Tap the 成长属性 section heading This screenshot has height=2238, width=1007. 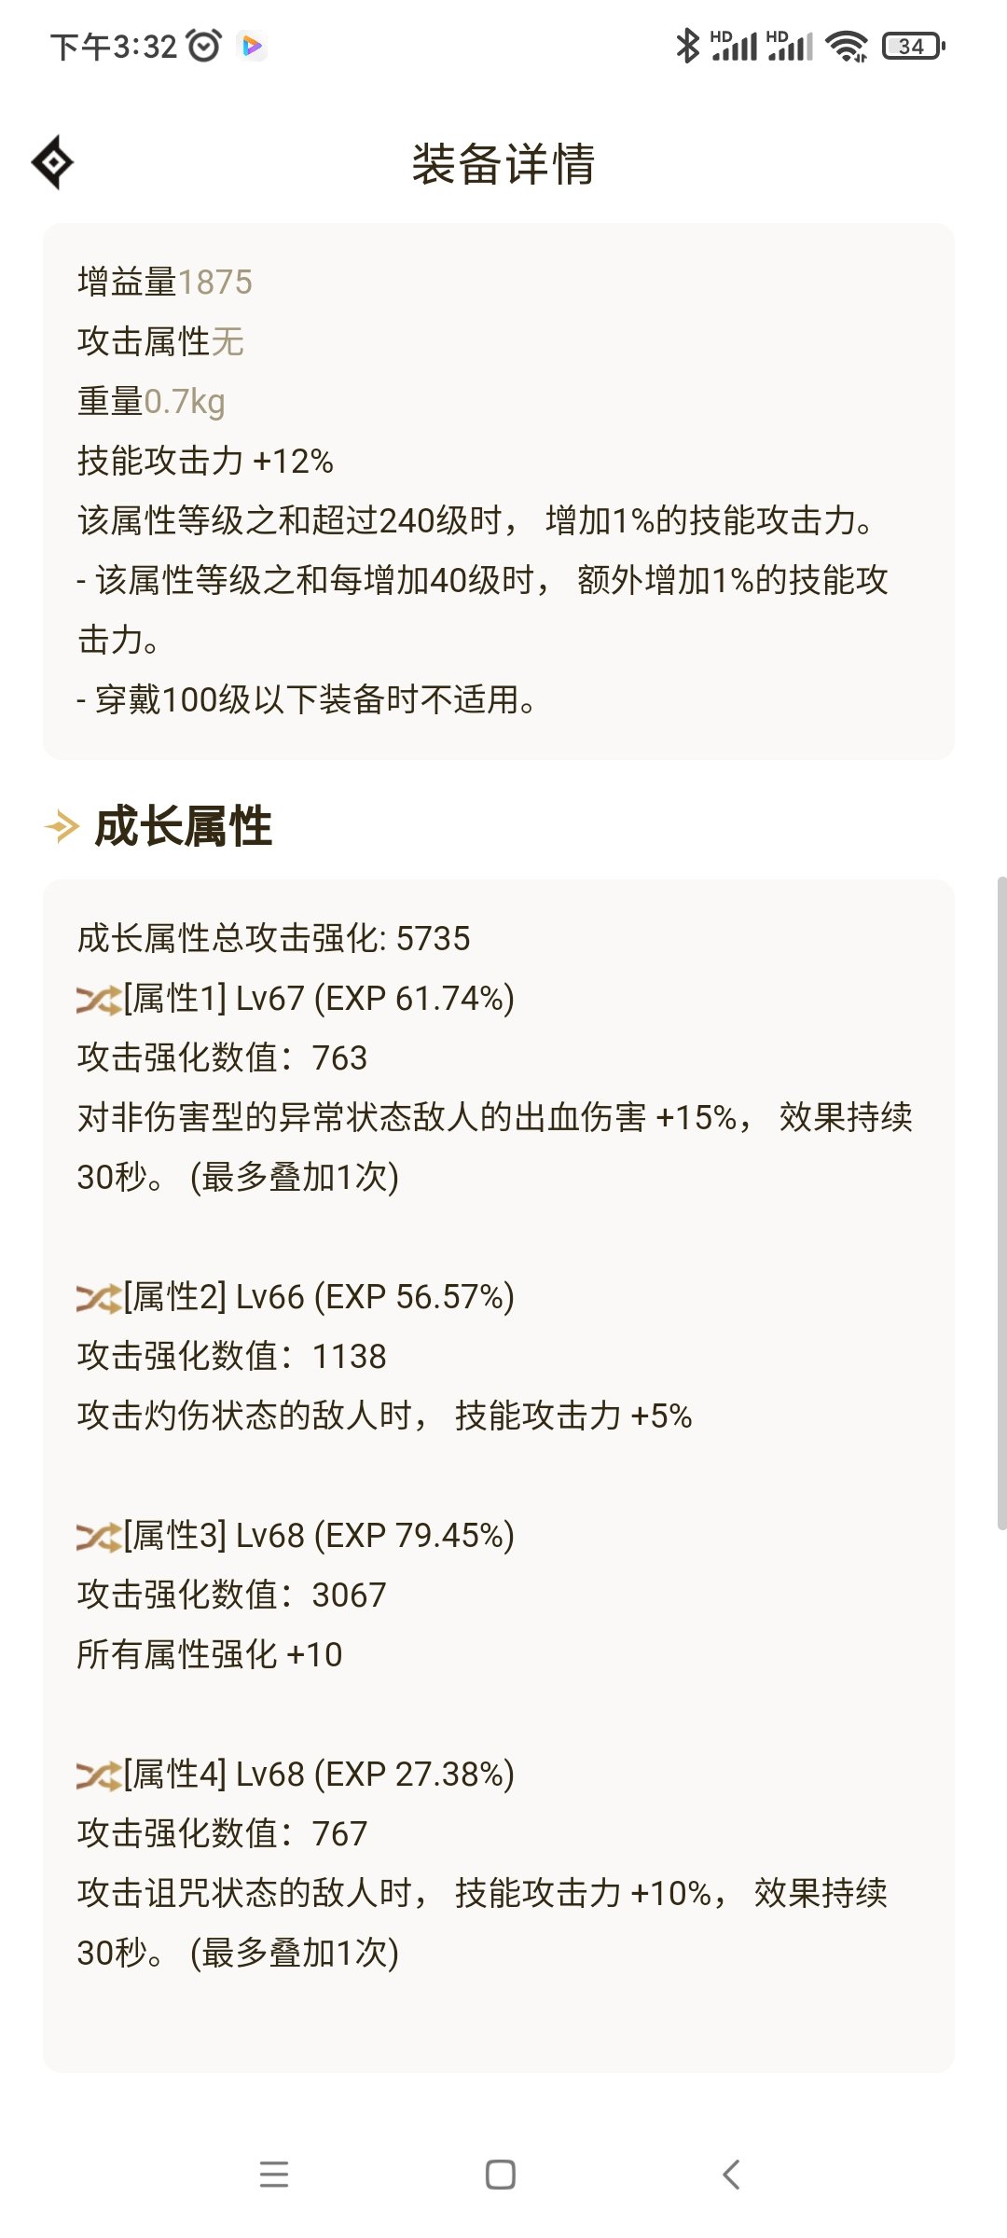click(183, 826)
